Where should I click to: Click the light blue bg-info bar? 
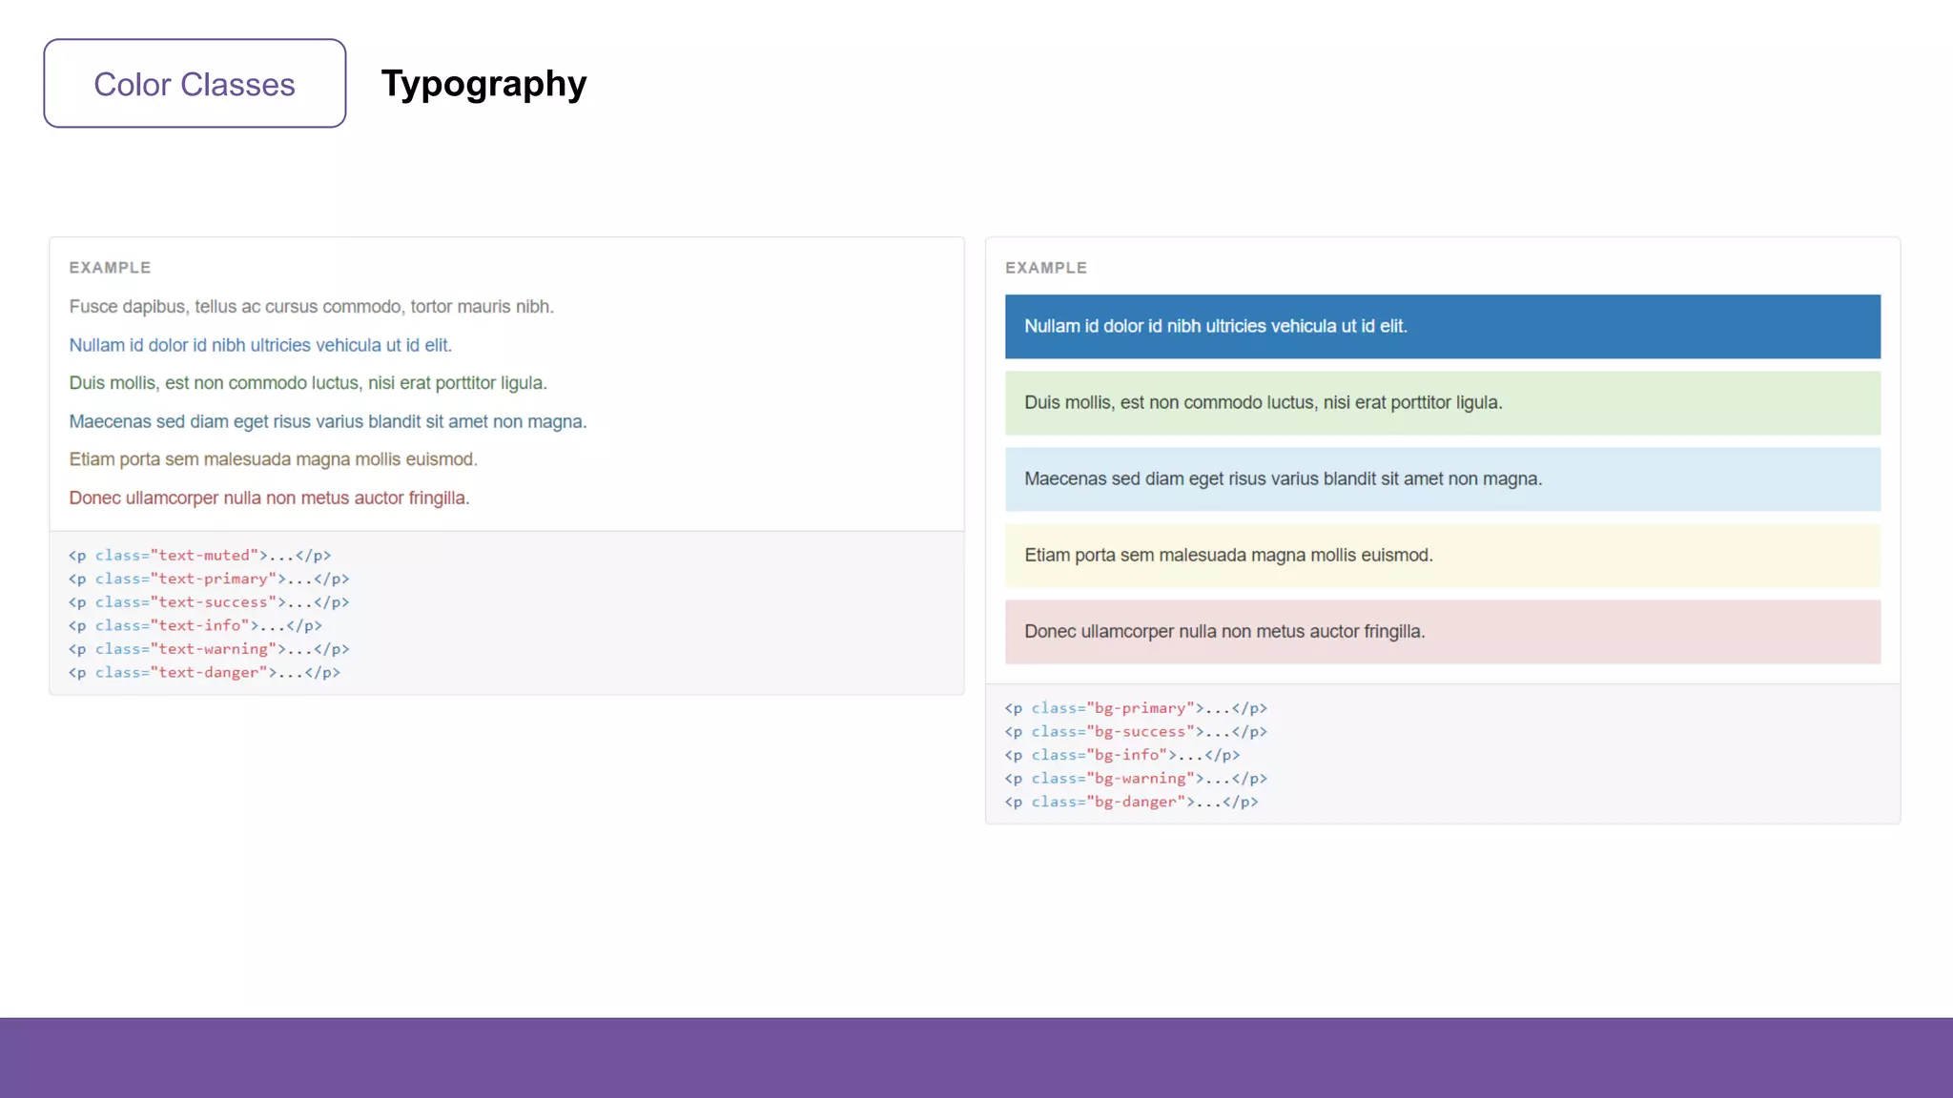click(x=1442, y=479)
